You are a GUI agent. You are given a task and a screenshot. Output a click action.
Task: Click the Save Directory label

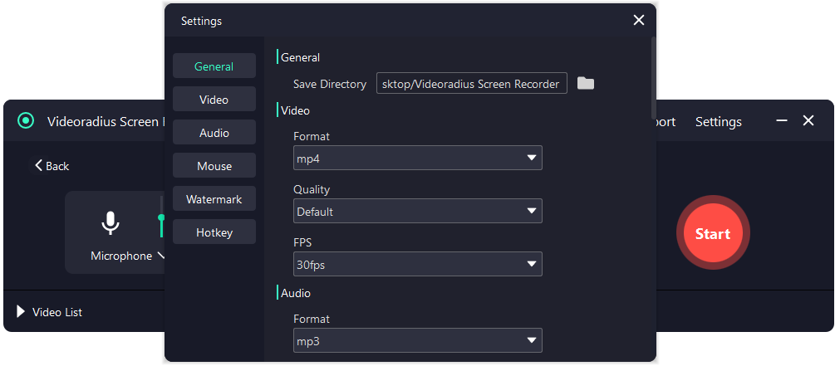[x=330, y=84]
